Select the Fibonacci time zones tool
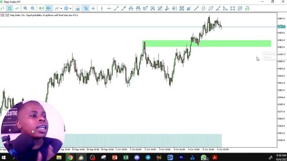Viewport: 287px width, 161px height. click(x=174, y=8)
